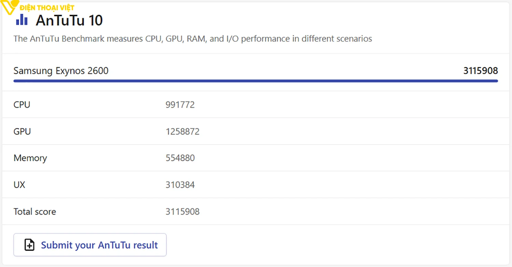The image size is (512, 267).
Task: Click the Điện Thoại Việt watermark text
Action: click(47, 8)
